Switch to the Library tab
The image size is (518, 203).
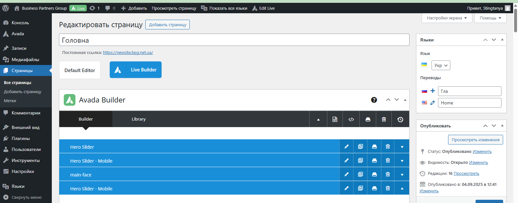pos(139,119)
